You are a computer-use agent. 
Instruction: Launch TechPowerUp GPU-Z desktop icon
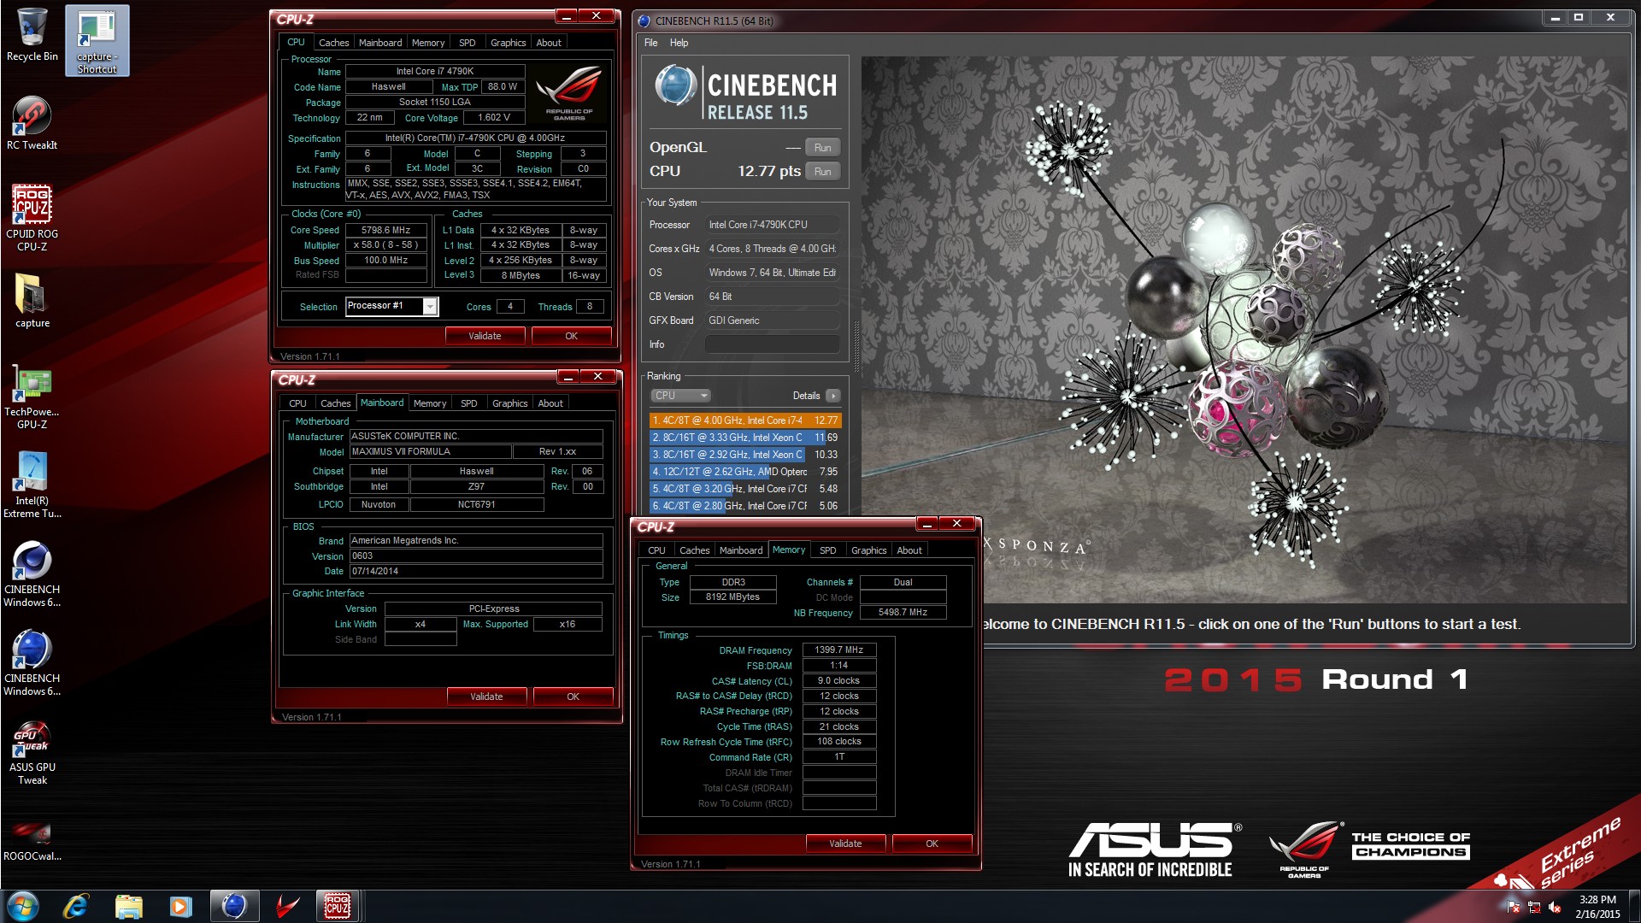32,397
